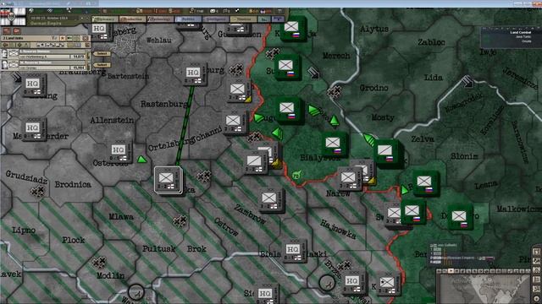Click the Plock province label
Screen dimensions: 542x304
coord(74,240)
